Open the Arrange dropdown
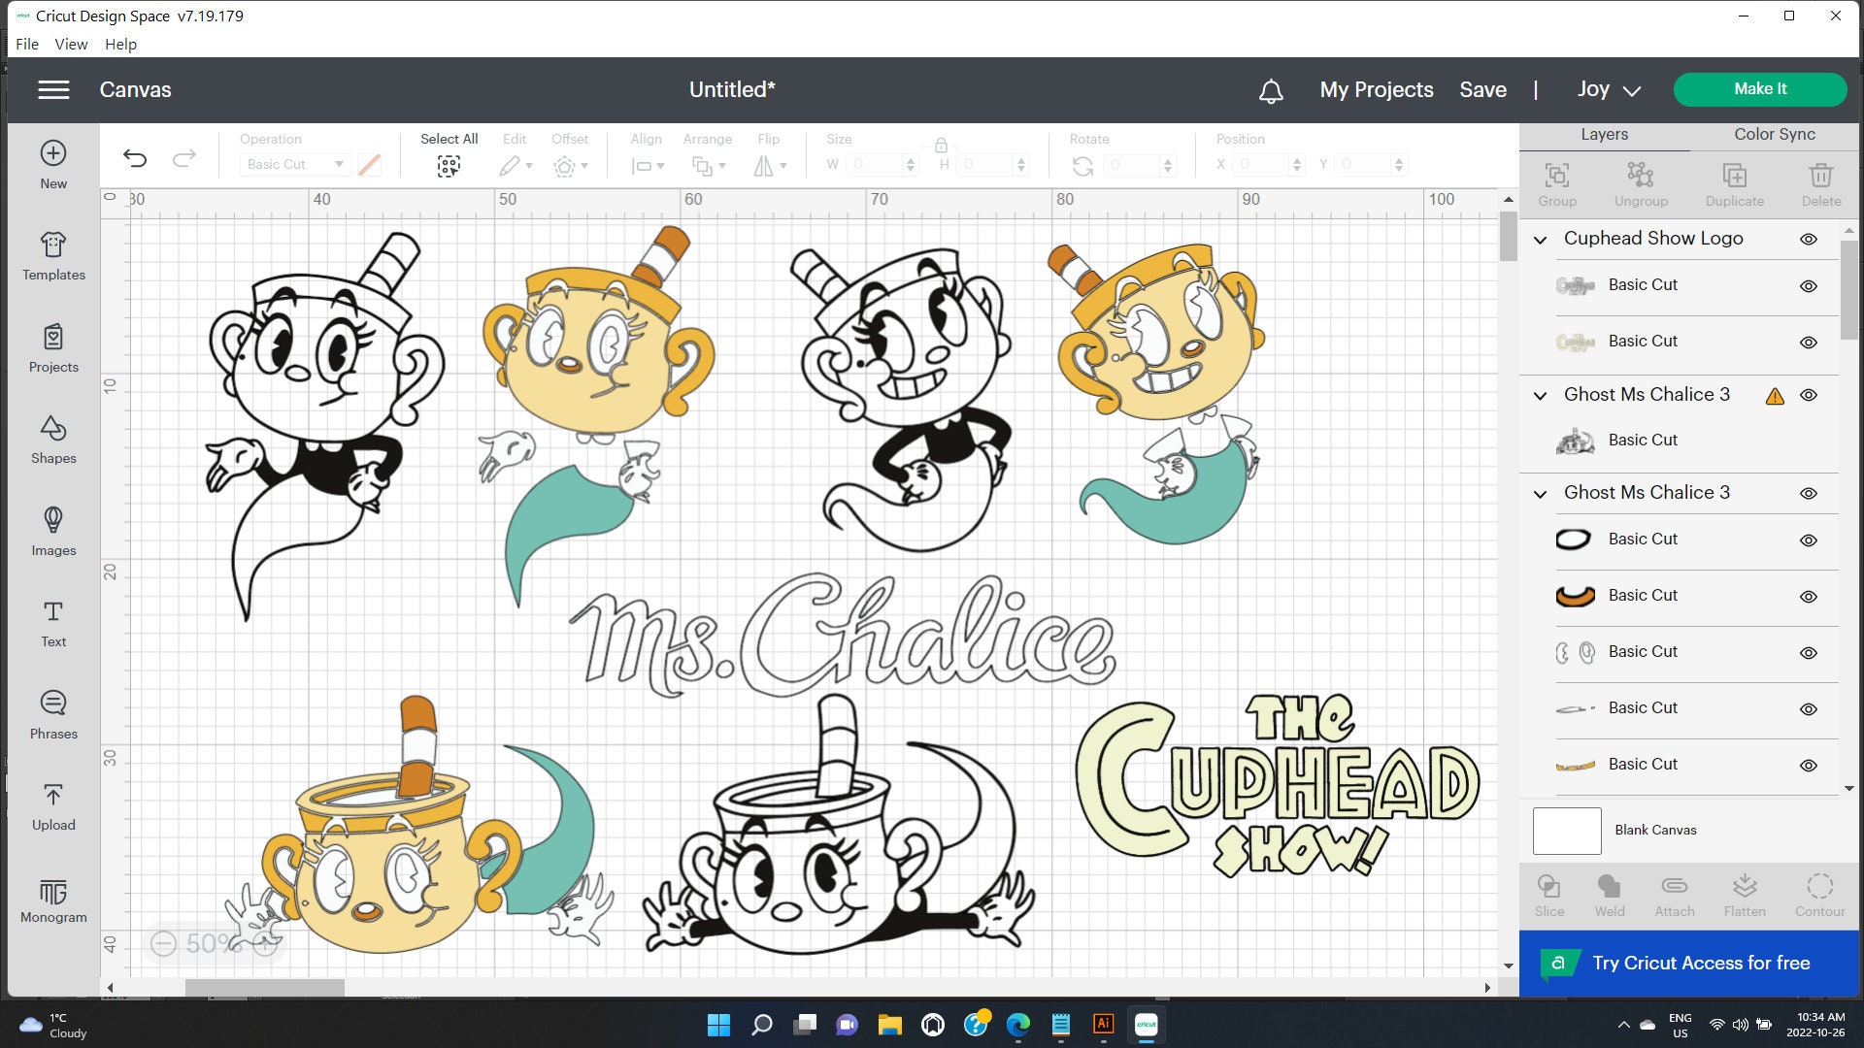The image size is (1864, 1048). 708,166
